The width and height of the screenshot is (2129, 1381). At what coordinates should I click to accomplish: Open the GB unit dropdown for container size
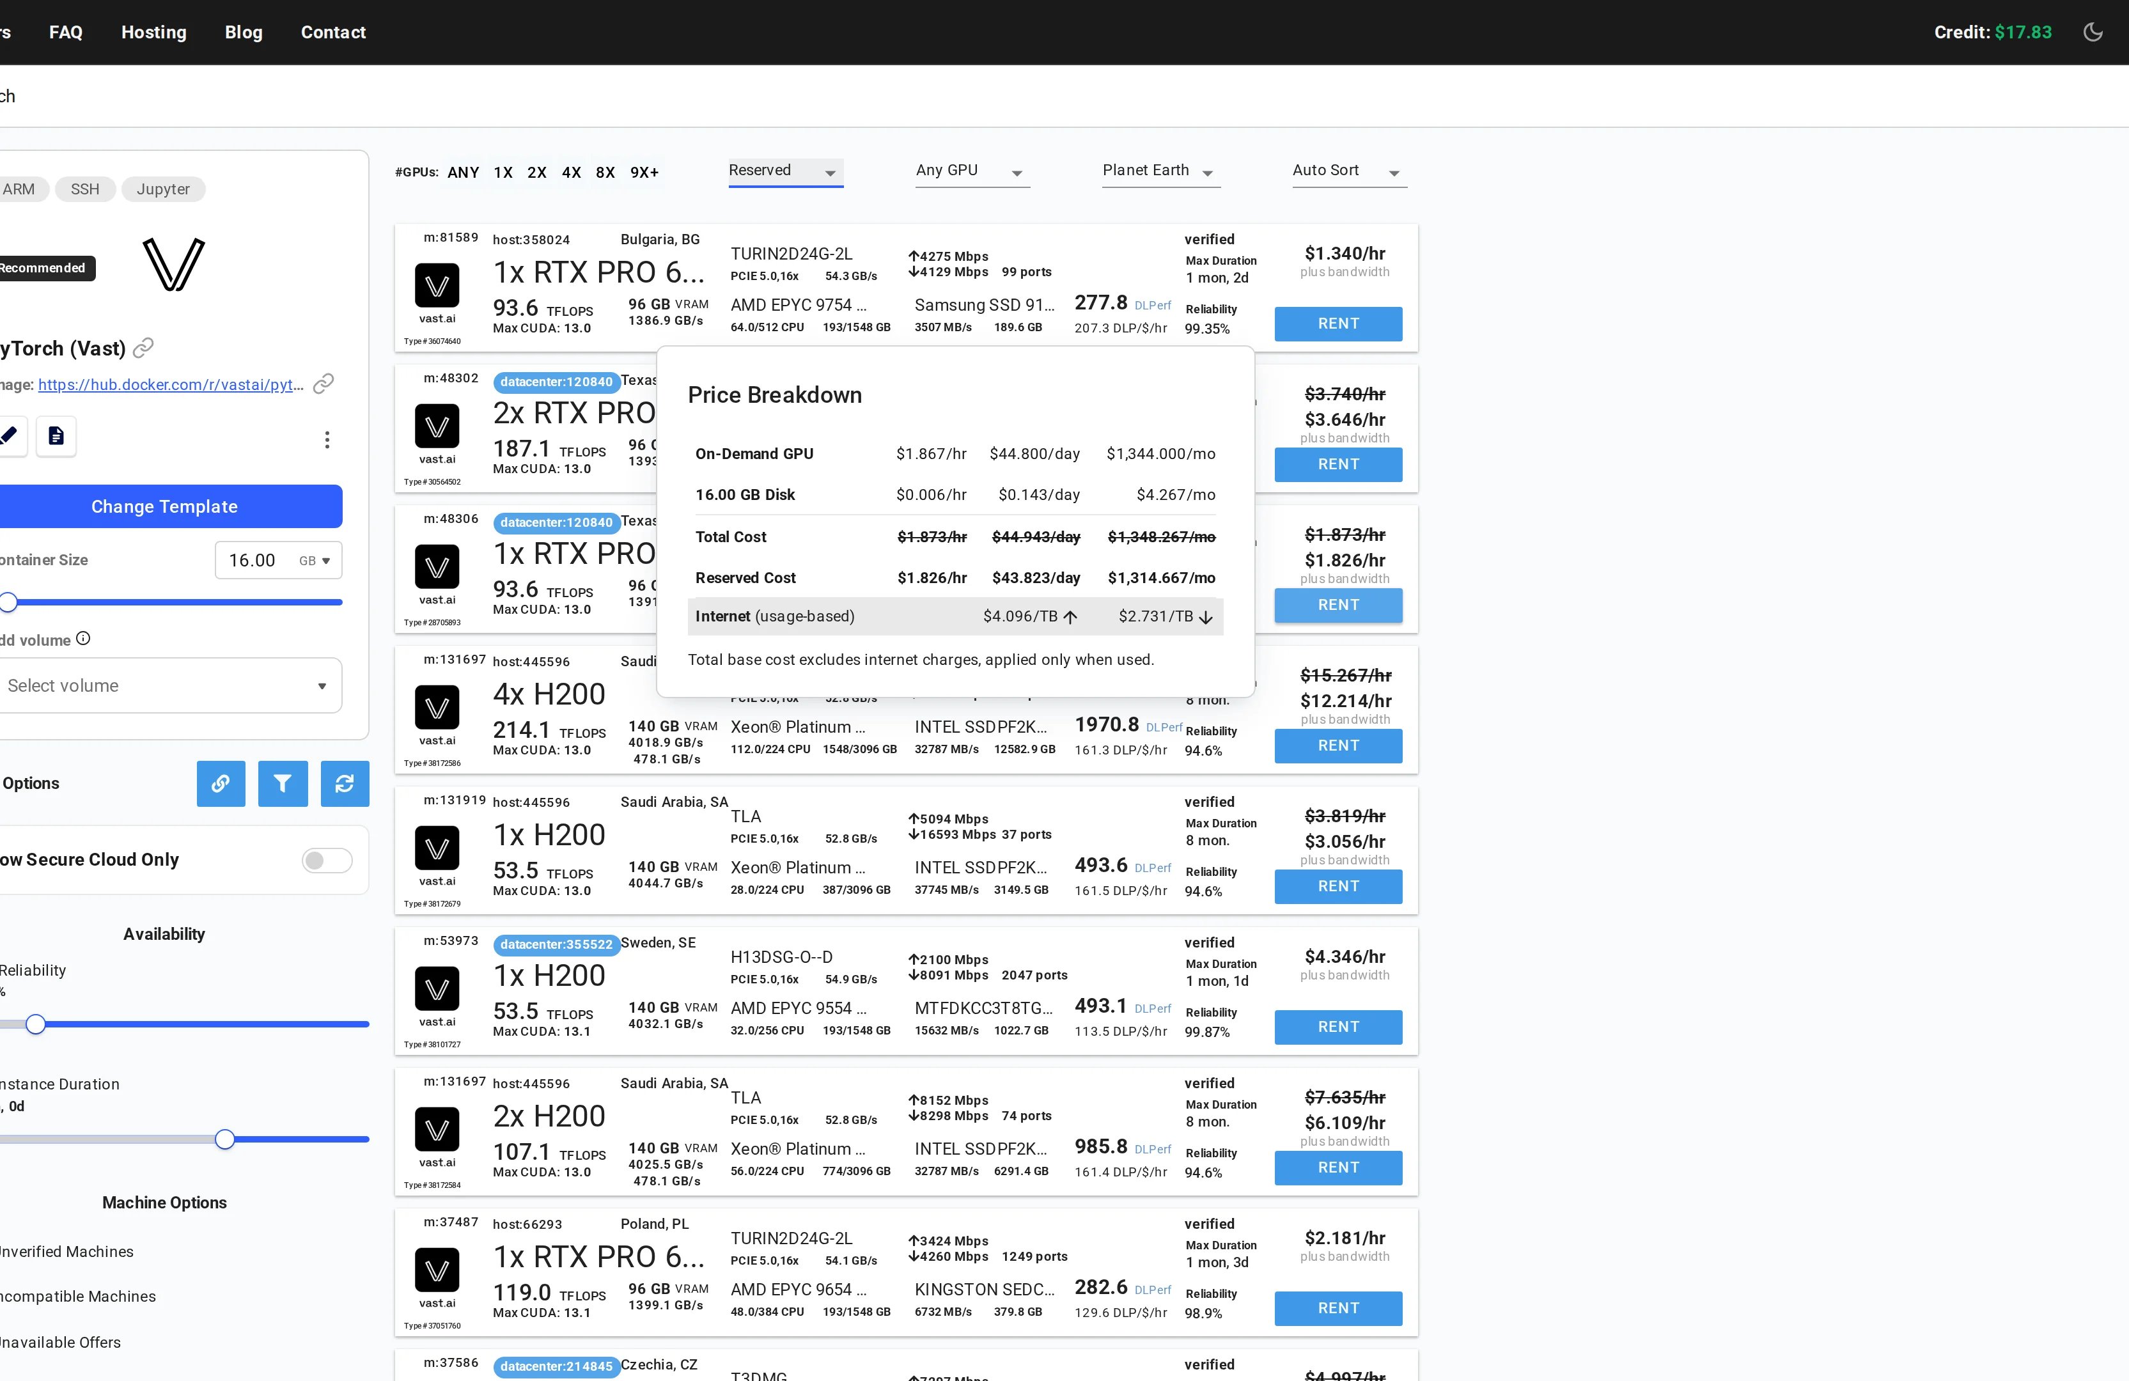[x=315, y=561]
